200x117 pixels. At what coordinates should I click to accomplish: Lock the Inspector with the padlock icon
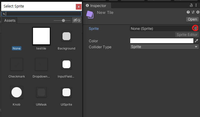tap(191, 5)
